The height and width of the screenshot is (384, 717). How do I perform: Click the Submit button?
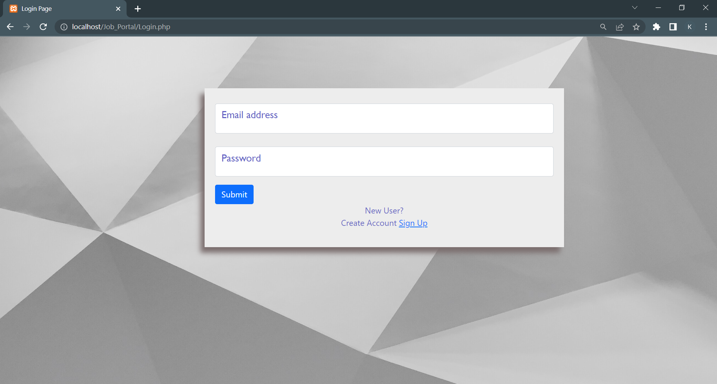[x=234, y=194]
